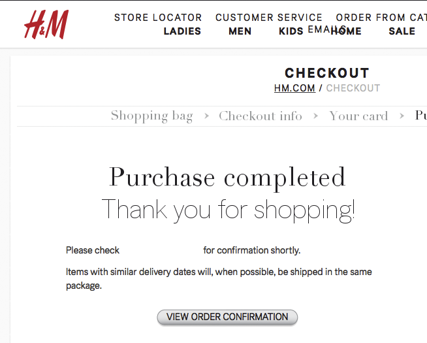Open the Sale menu item
Image resolution: width=427 pixels, height=343 pixels.
(x=402, y=31)
